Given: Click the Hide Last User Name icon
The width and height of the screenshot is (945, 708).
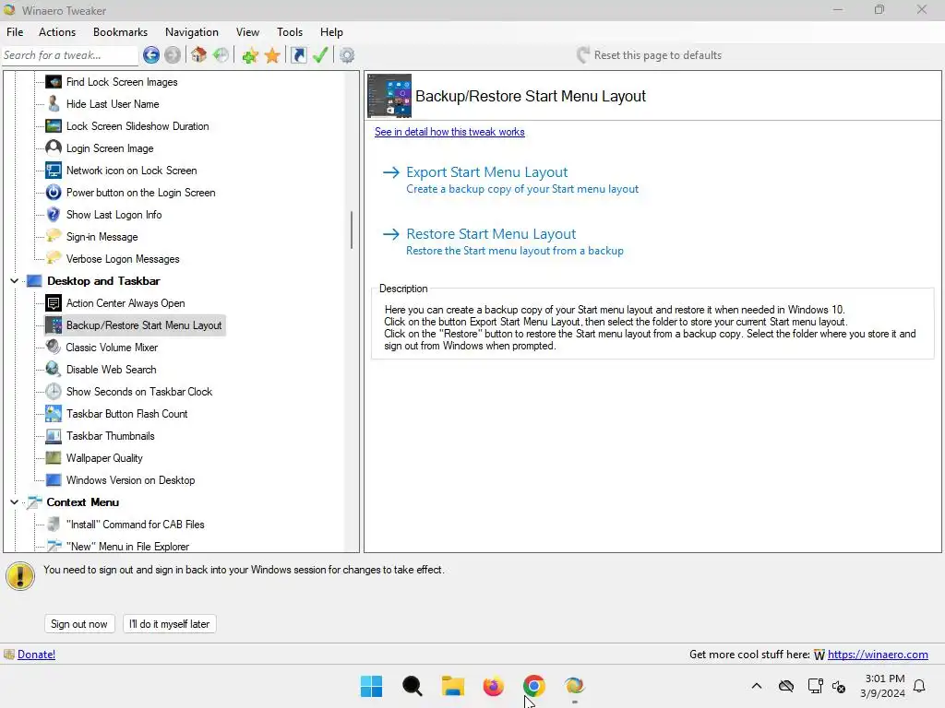Looking at the screenshot, I should tap(54, 104).
